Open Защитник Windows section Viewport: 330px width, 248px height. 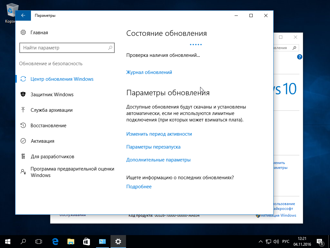(52, 95)
